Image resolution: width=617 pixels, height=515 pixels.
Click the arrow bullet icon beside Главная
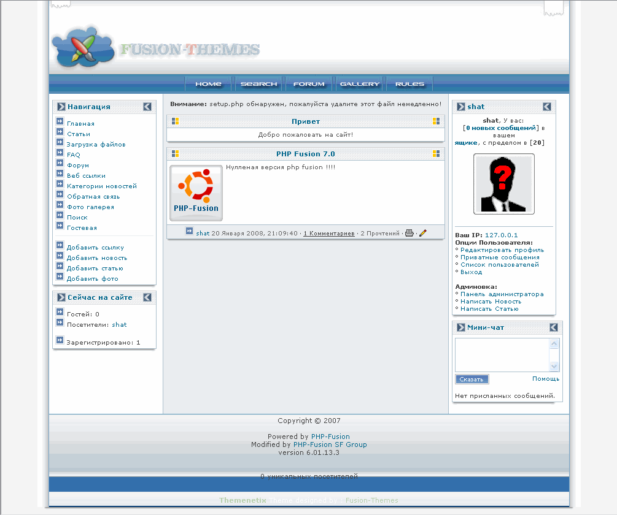(60, 122)
